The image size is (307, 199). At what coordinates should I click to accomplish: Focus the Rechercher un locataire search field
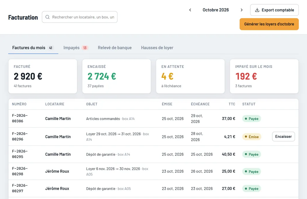coord(80,17)
